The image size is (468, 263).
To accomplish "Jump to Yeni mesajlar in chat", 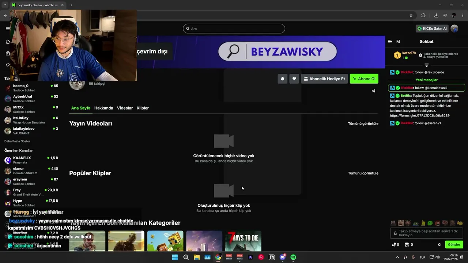I will (427, 80).
